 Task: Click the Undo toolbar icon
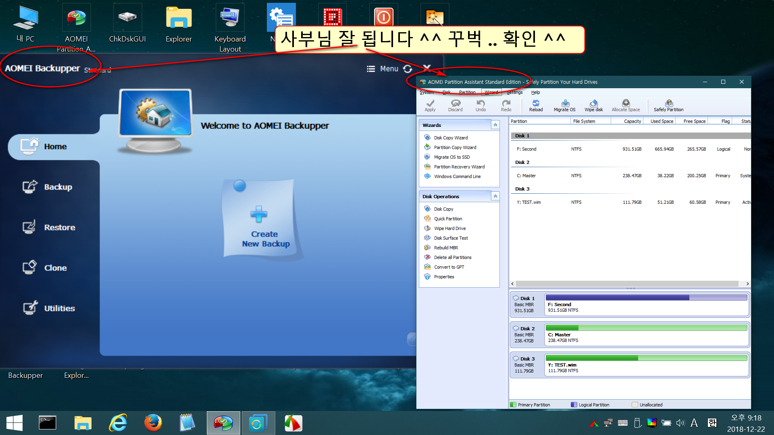tap(481, 106)
